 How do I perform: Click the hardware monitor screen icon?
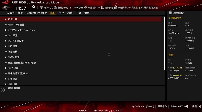170,13
